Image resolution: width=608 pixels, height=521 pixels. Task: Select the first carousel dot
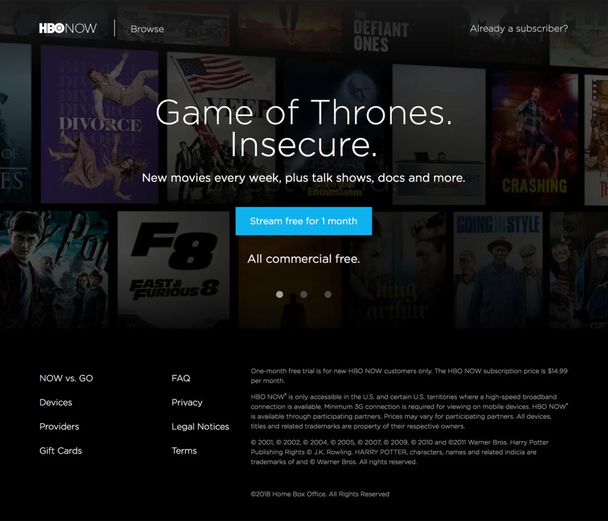279,294
